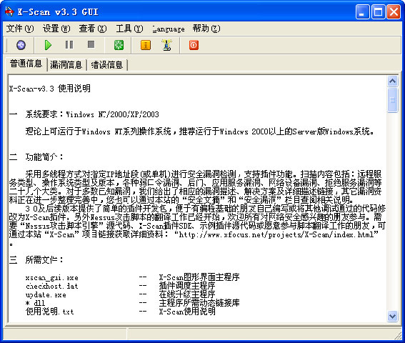
Task: Click the green report icon in the toolbar
Action: point(119,45)
